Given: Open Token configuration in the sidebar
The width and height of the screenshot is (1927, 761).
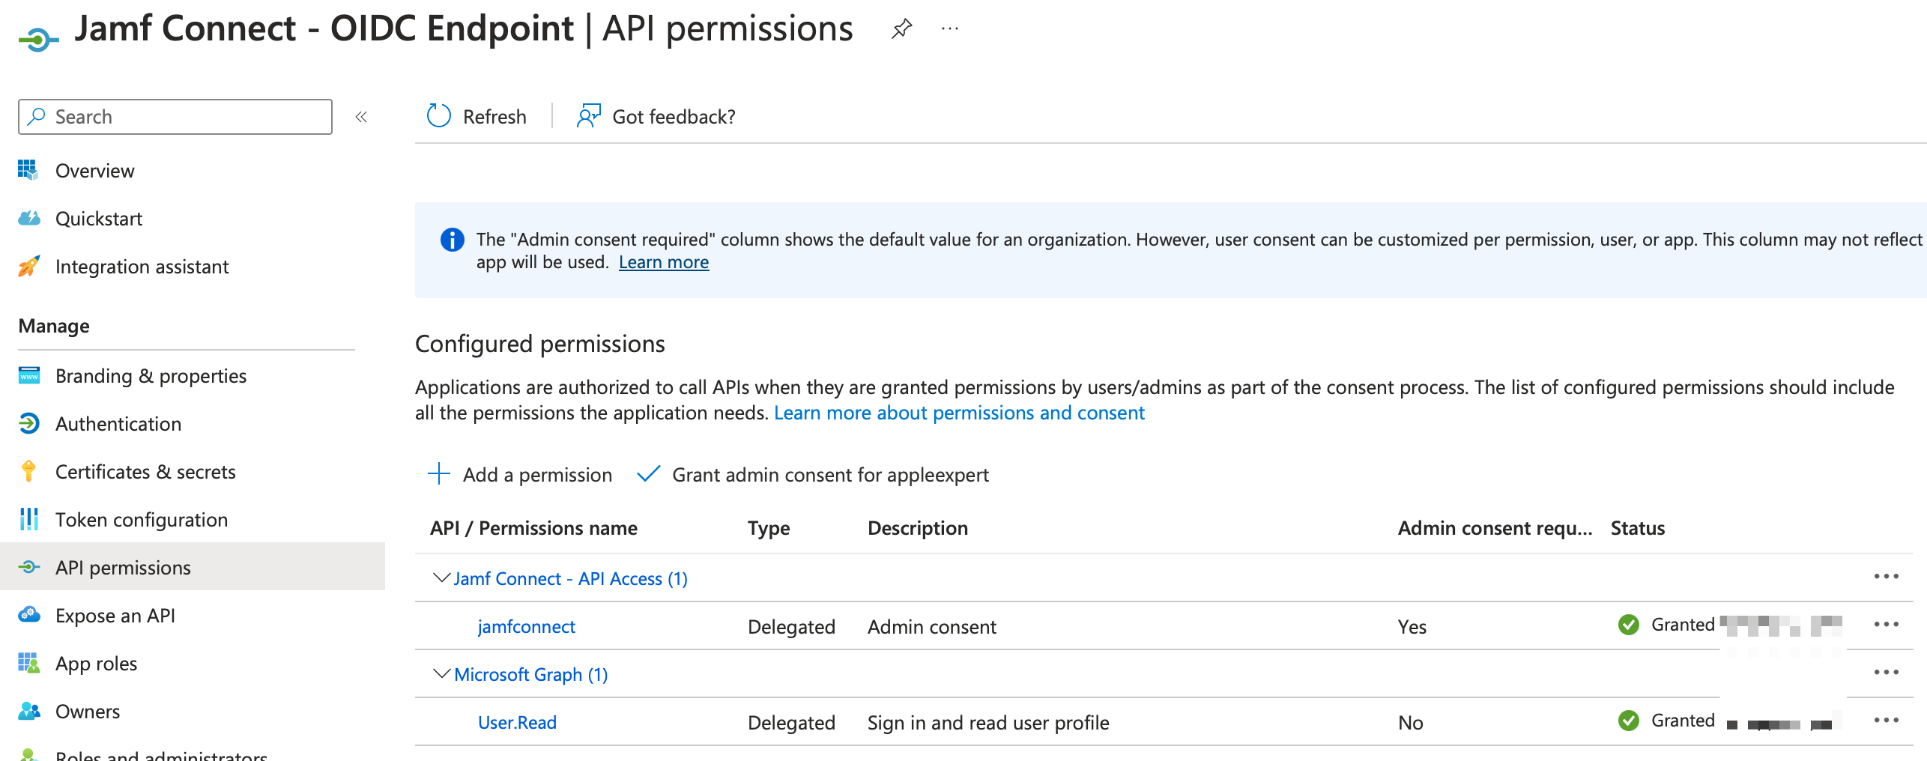Looking at the screenshot, I should point(142,520).
